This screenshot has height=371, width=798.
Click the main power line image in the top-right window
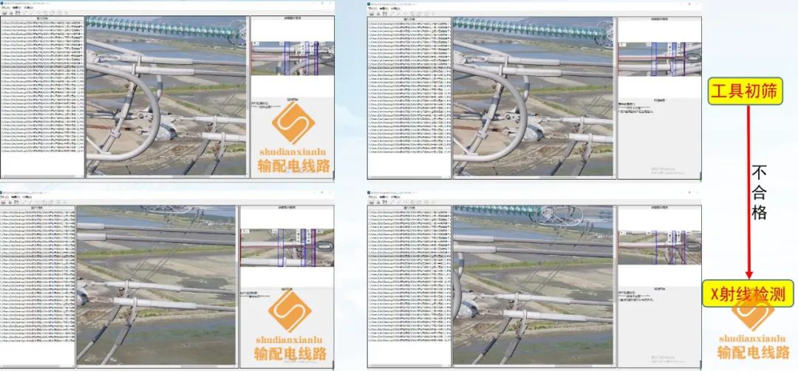[x=533, y=97]
